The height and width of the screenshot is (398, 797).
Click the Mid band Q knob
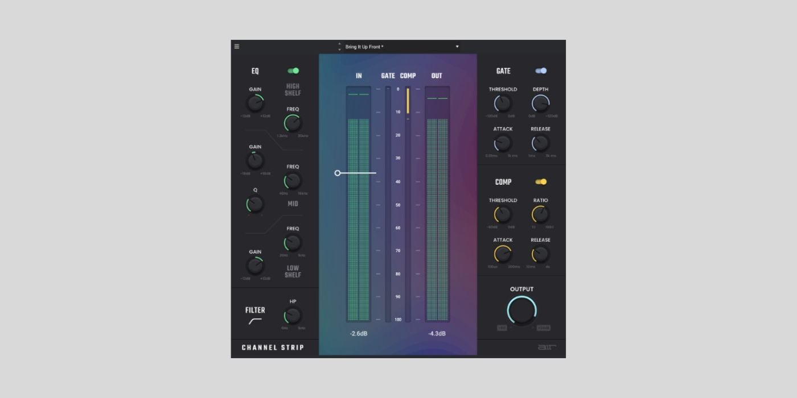pyautogui.click(x=255, y=204)
